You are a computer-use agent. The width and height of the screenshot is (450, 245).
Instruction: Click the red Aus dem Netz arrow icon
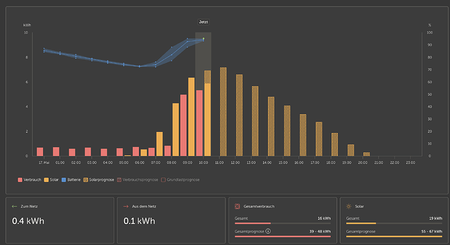126,206
